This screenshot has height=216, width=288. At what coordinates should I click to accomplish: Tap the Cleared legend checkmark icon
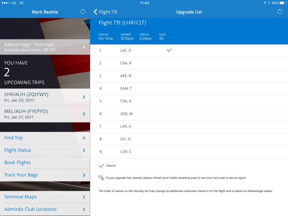[101, 166]
